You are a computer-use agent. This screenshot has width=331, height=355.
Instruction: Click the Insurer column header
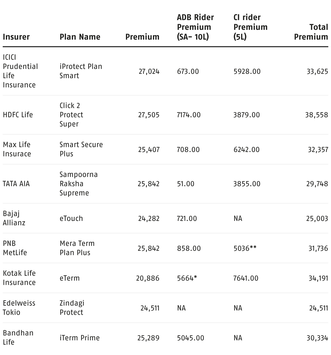coord(16,37)
